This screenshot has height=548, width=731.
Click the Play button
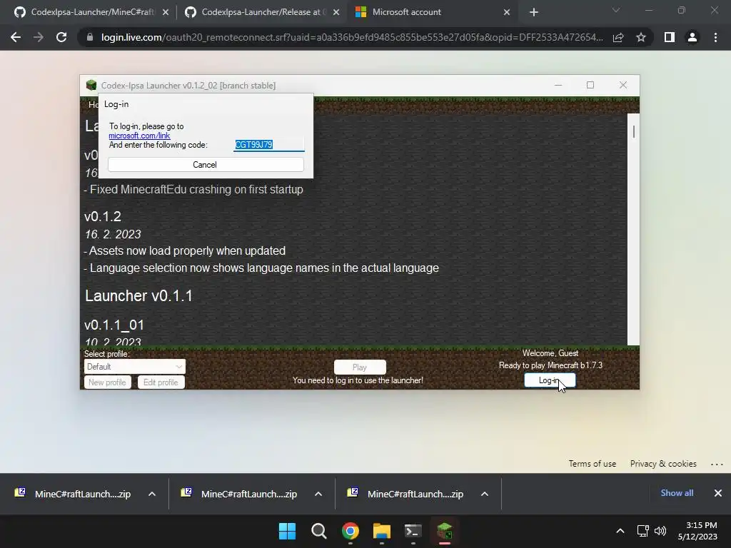pyautogui.click(x=360, y=367)
